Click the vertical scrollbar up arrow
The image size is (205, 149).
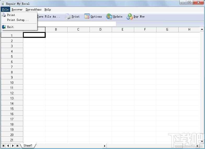coord(202,29)
